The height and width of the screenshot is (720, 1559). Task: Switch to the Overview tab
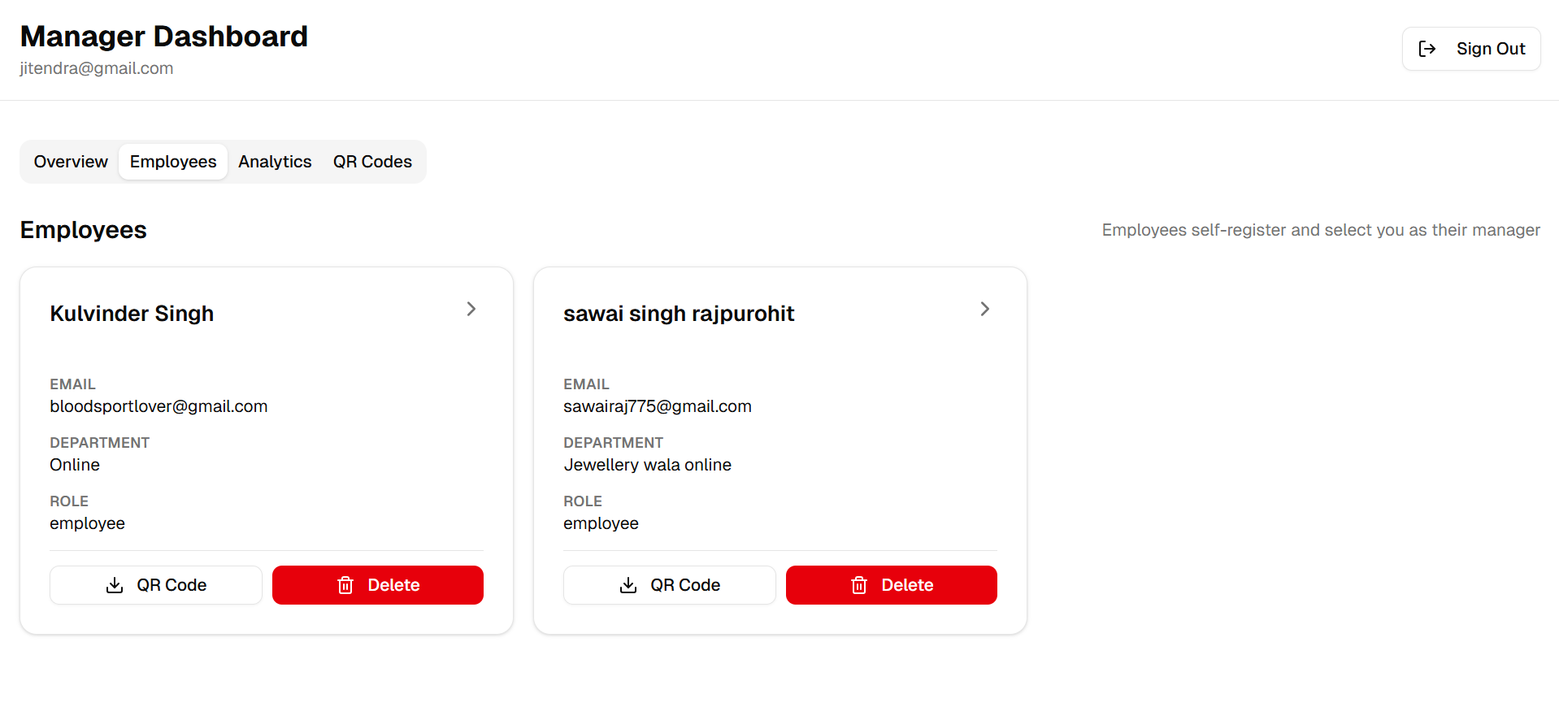click(71, 162)
